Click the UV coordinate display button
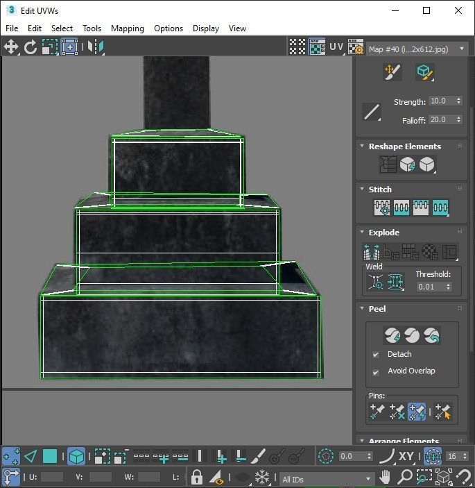The width and height of the screenshot is (475, 488). coord(336,47)
